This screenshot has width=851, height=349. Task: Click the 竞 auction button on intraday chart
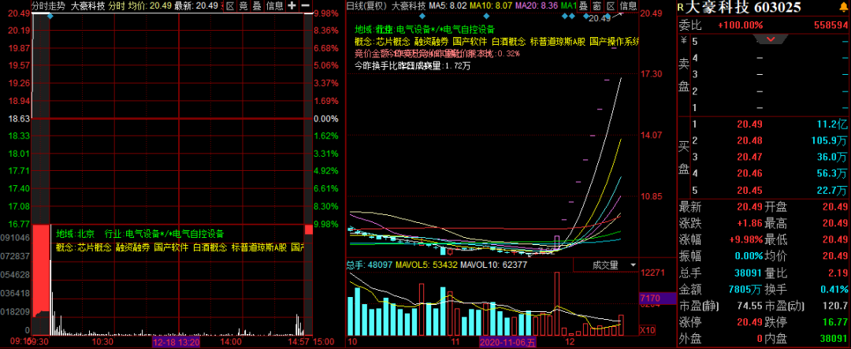pos(243,6)
